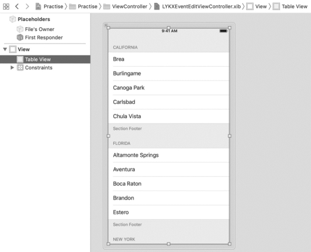The width and height of the screenshot is (311, 252).
Task: Click the Table View icon in outline
Action: click(20, 59)
